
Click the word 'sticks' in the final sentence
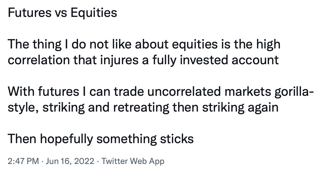coord(177,139)
